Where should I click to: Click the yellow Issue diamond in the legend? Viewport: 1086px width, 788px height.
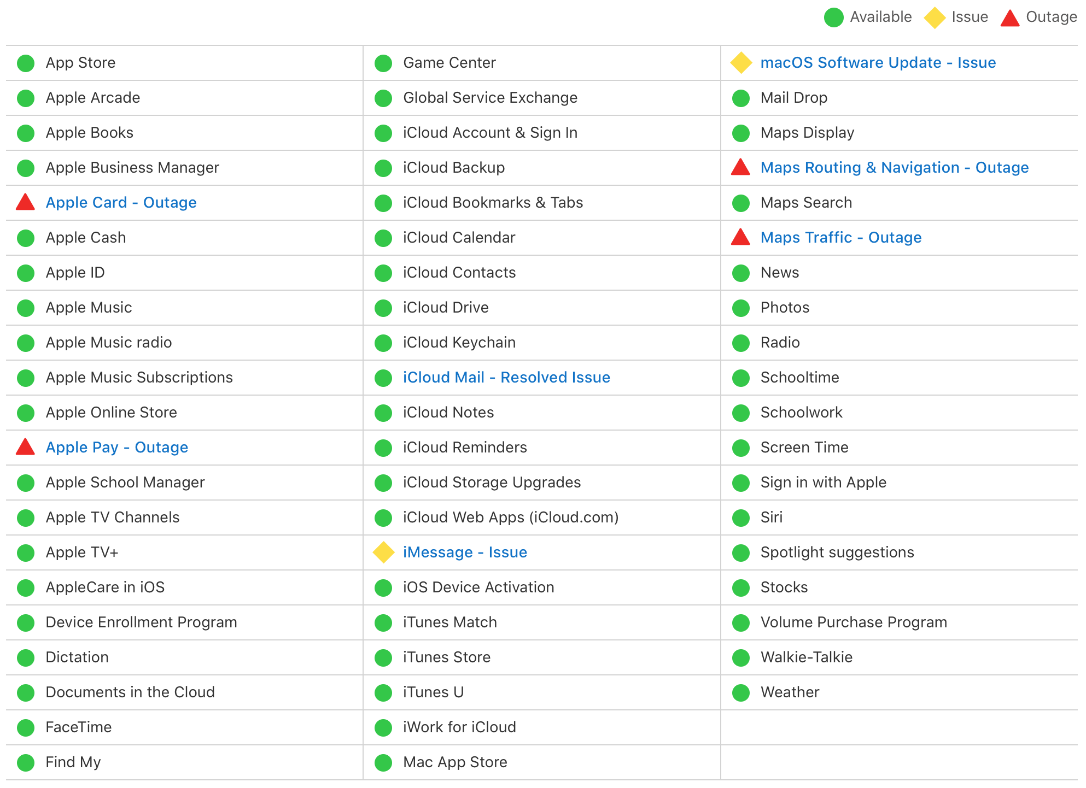coord(935,17)
